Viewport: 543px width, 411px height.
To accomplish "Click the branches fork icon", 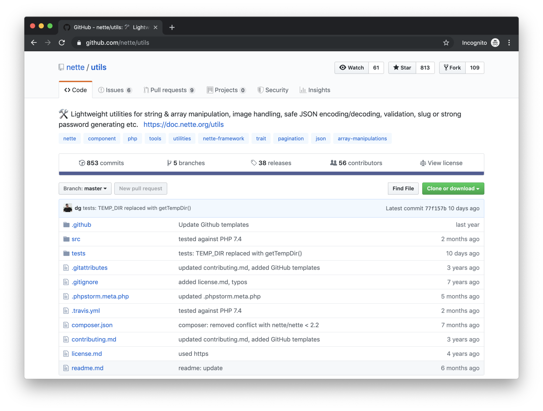I will [x=169, y=163].
